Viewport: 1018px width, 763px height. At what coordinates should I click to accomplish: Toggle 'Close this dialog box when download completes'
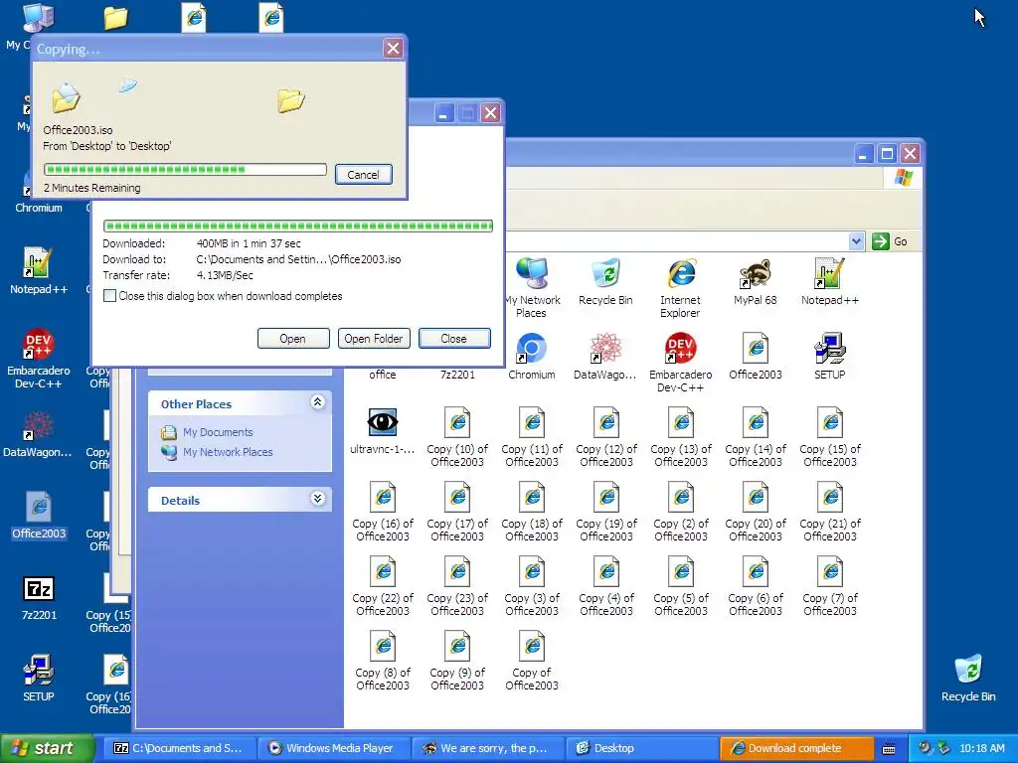[x=109, y=296]
